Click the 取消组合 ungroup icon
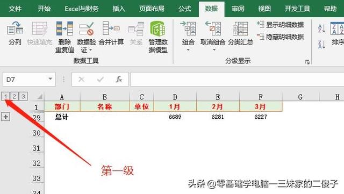 (x=213, y=28)
